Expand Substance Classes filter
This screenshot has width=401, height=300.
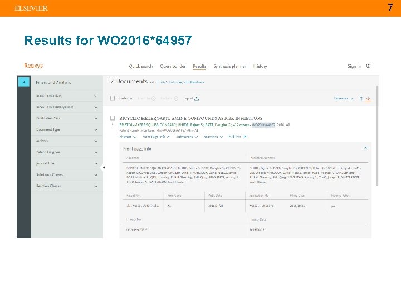coord(67,175)
